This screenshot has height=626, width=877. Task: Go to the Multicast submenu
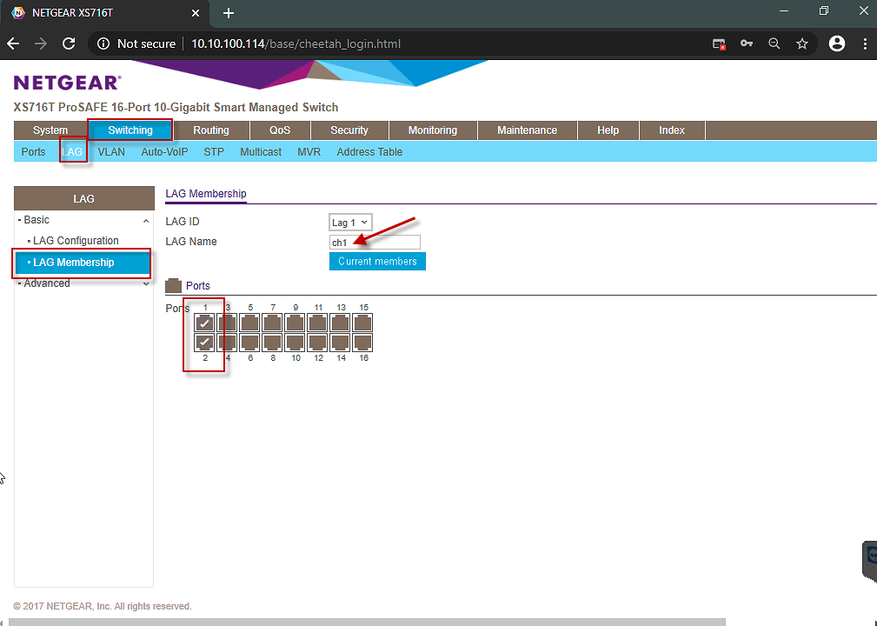click(261, 152)
